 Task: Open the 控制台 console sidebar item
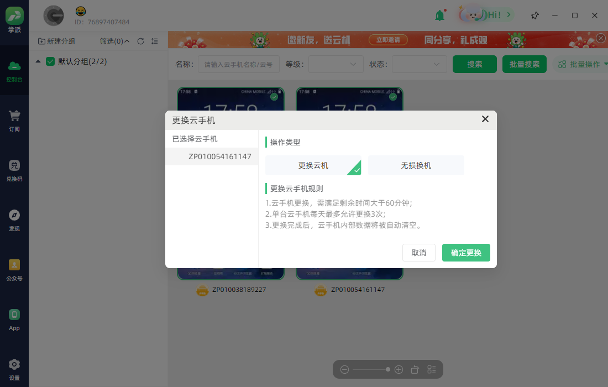tap(14, 71)
